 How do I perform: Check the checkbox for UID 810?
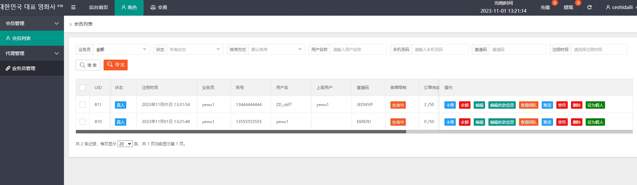point(83,122)
